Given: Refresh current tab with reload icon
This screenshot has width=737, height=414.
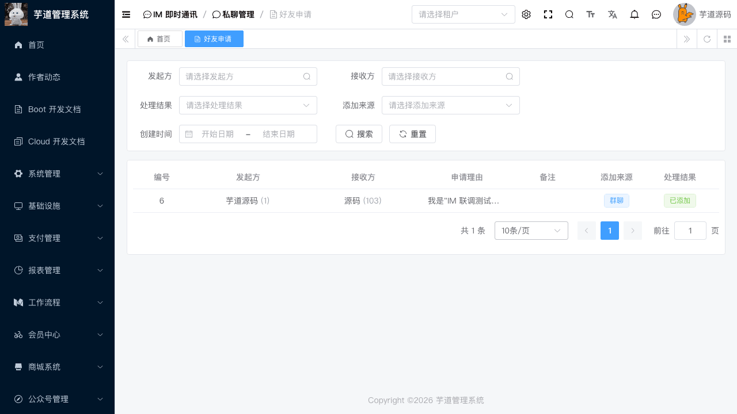Looking at the screenshot, I should [x=707, y=39].
